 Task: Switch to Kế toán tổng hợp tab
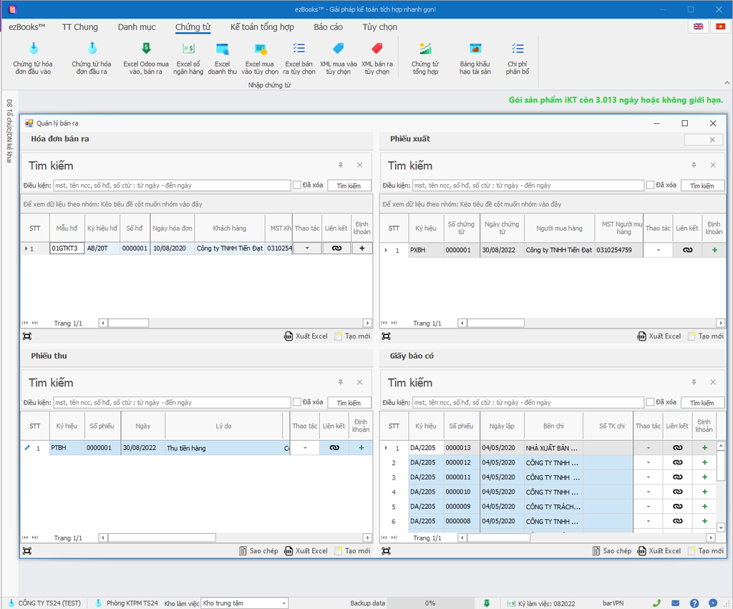(262, 27)
